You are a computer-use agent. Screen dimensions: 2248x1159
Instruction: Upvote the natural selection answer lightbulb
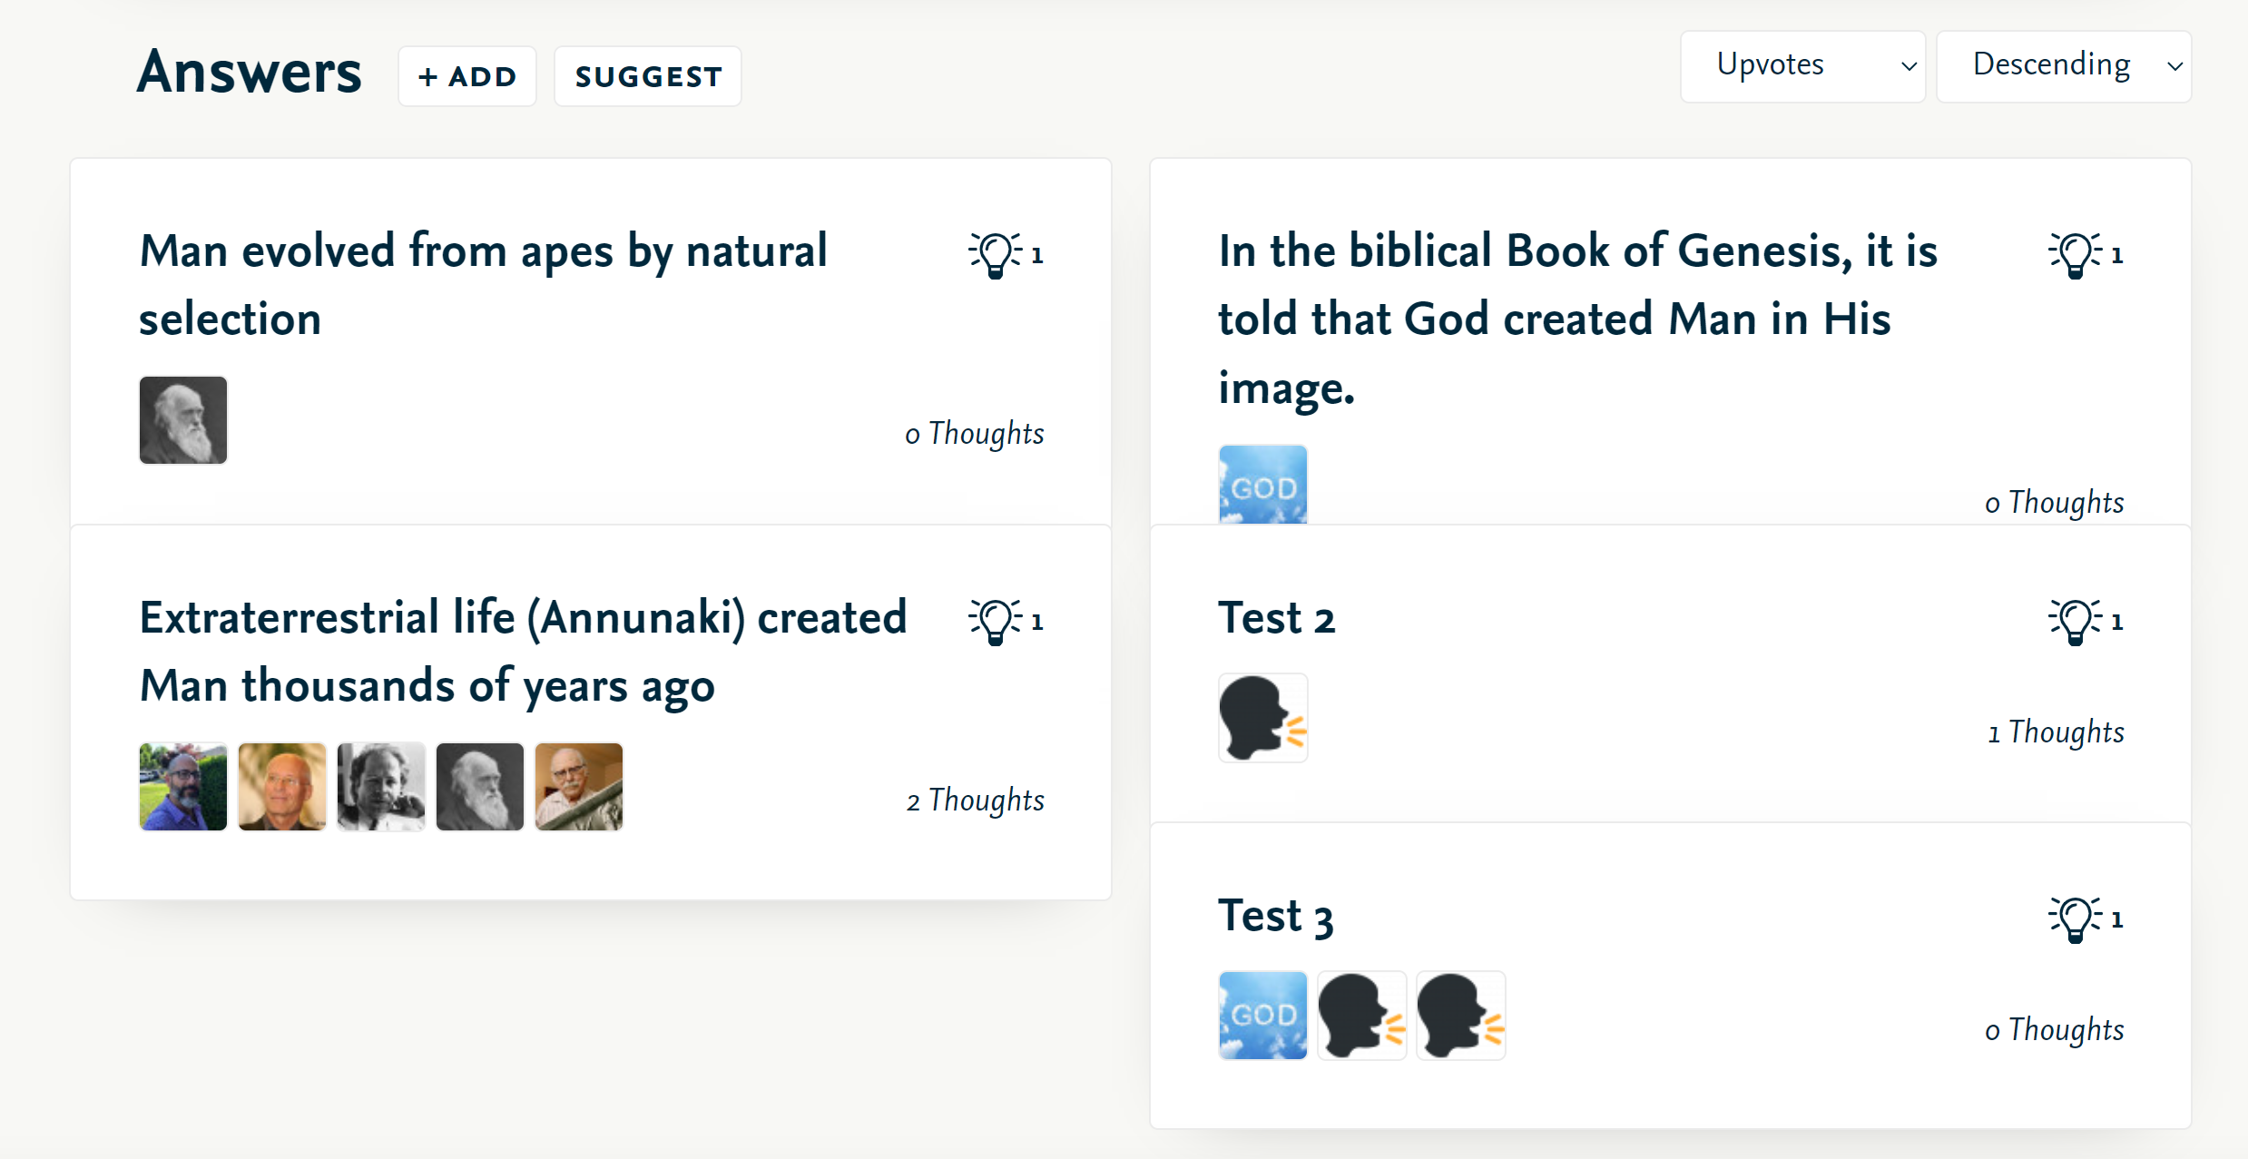tap(995, 255)
